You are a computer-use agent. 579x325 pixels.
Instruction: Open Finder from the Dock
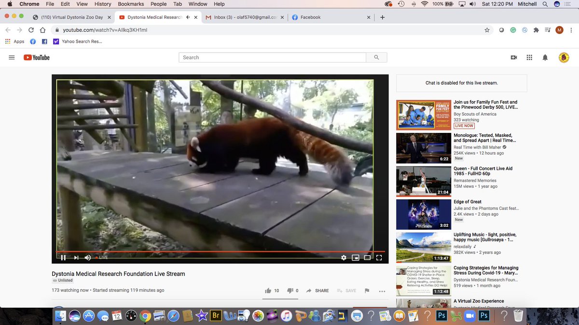tap(61, 316)
